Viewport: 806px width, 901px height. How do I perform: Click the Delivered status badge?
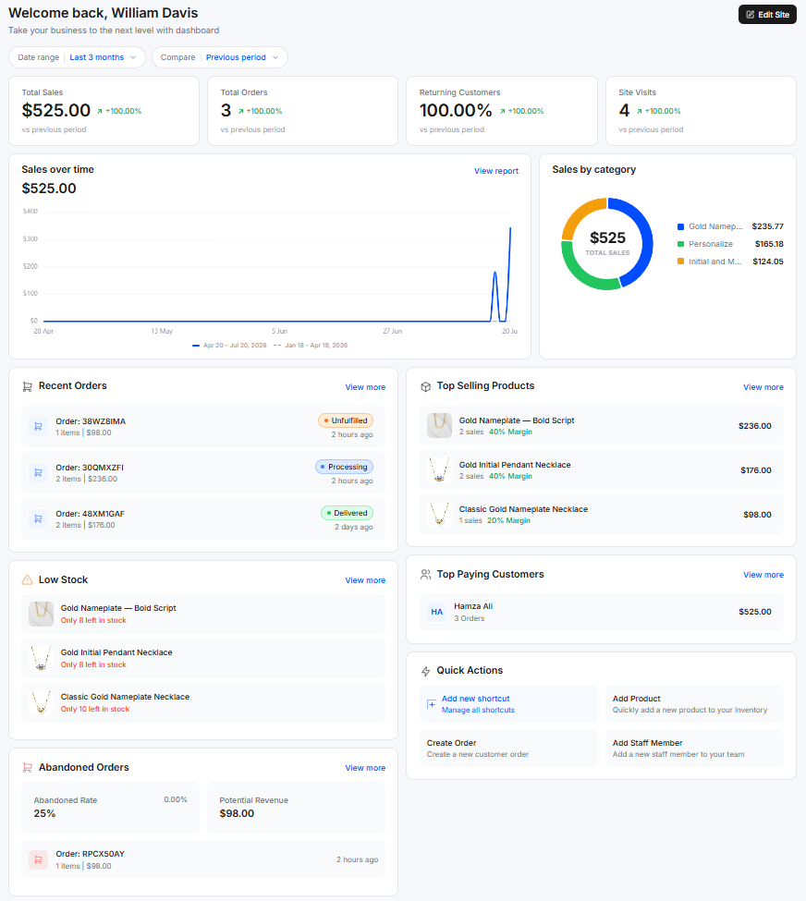347,513
